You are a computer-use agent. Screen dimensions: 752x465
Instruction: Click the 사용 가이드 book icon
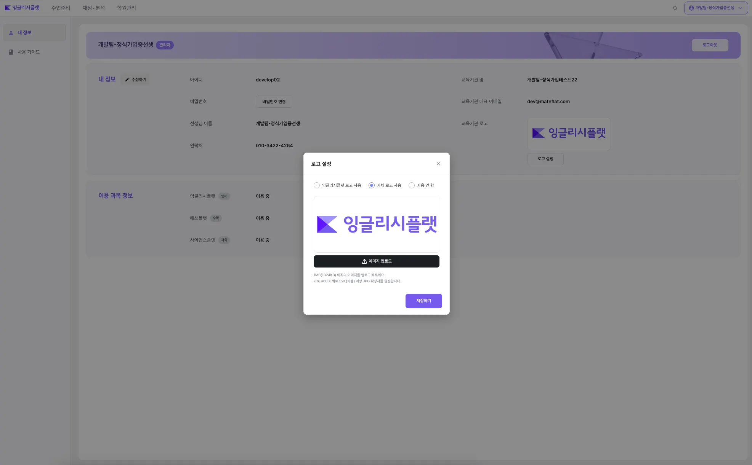pyautogui.click(x=11, y=52)
